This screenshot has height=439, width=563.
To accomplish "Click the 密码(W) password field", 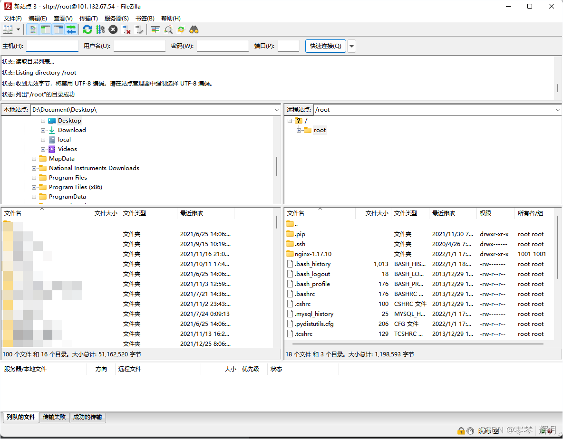I will (223, 46).
